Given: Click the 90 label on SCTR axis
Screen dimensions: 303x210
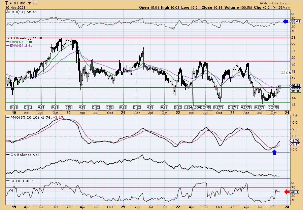Looking at the screenshot, I should click(x=293, y=183).
